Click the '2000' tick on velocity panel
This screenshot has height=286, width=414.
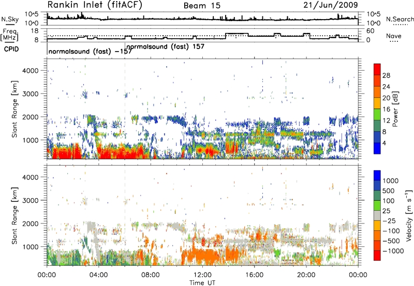(30, 224)
